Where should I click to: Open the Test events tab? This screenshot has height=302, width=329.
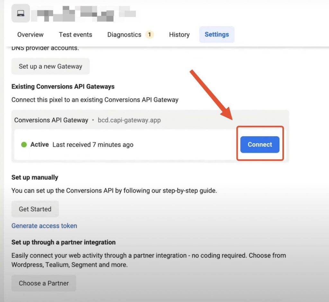(x=75, y=34)
